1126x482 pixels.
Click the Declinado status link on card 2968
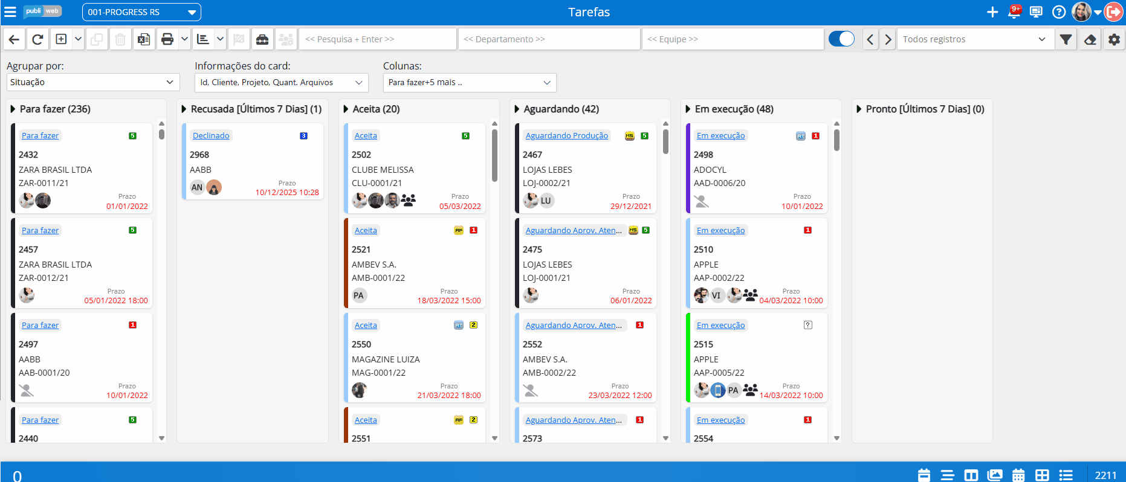(x=211, y=136)
